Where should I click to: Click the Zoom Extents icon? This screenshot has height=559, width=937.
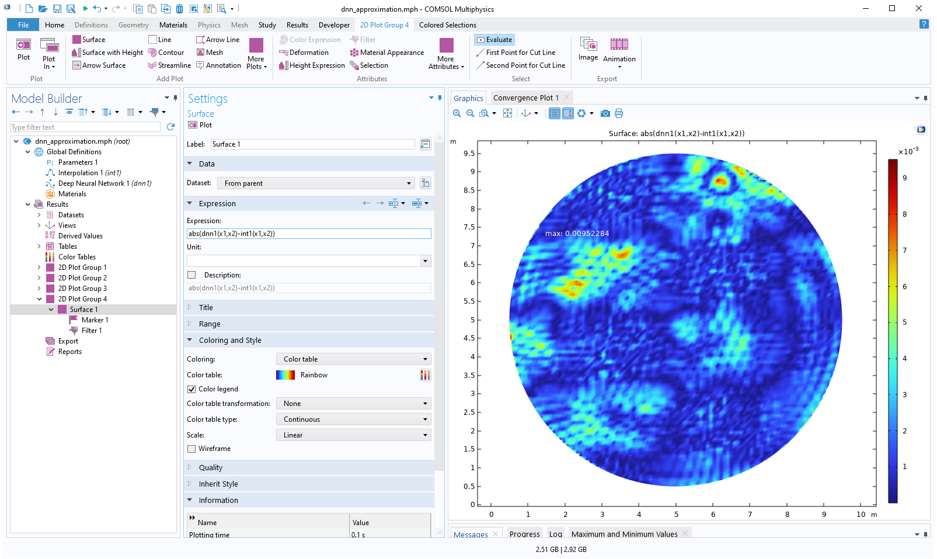(x=507, y=113)
